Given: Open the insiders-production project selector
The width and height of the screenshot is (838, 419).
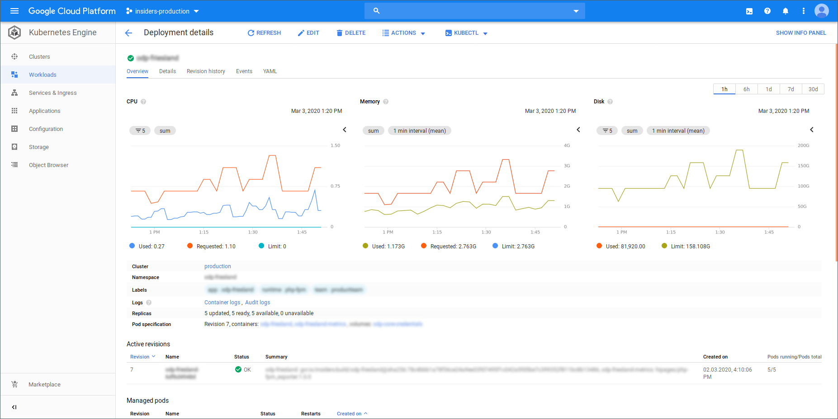Looking at the screenshot, I should [x=162, y=11].
